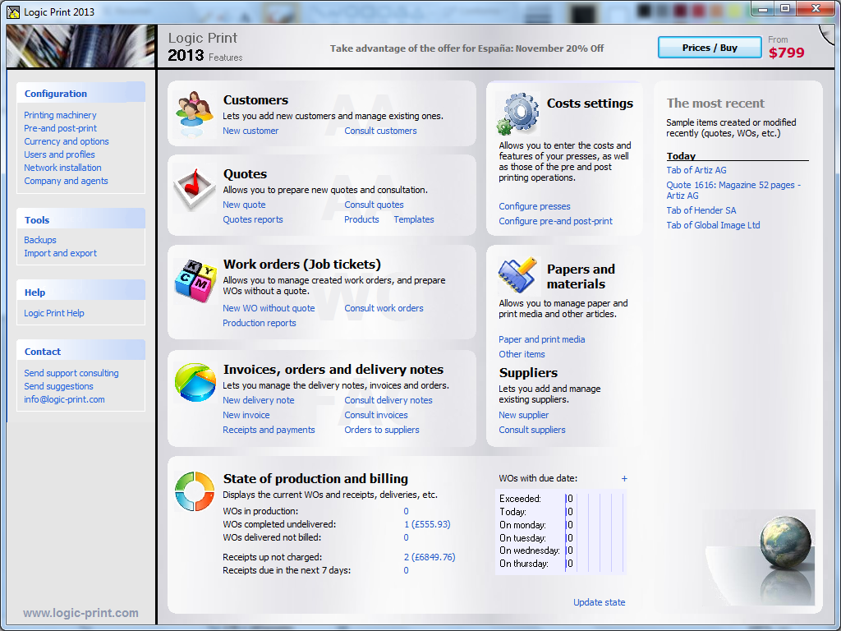Viewport: 841px width, 631px height.
Task: Open Printing machinery configuration
Action: (60, 115)
